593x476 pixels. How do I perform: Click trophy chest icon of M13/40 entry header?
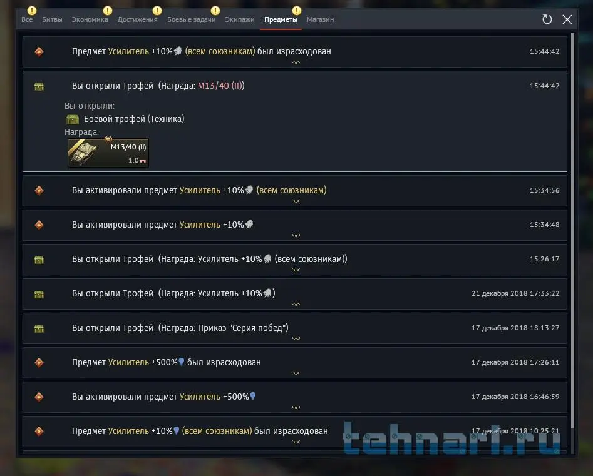[39, 86]
